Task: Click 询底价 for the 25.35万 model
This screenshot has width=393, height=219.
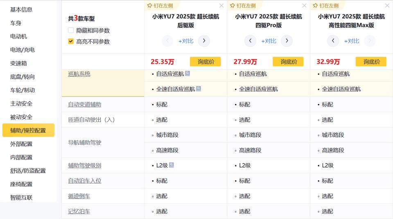Action: coord(205,62)
